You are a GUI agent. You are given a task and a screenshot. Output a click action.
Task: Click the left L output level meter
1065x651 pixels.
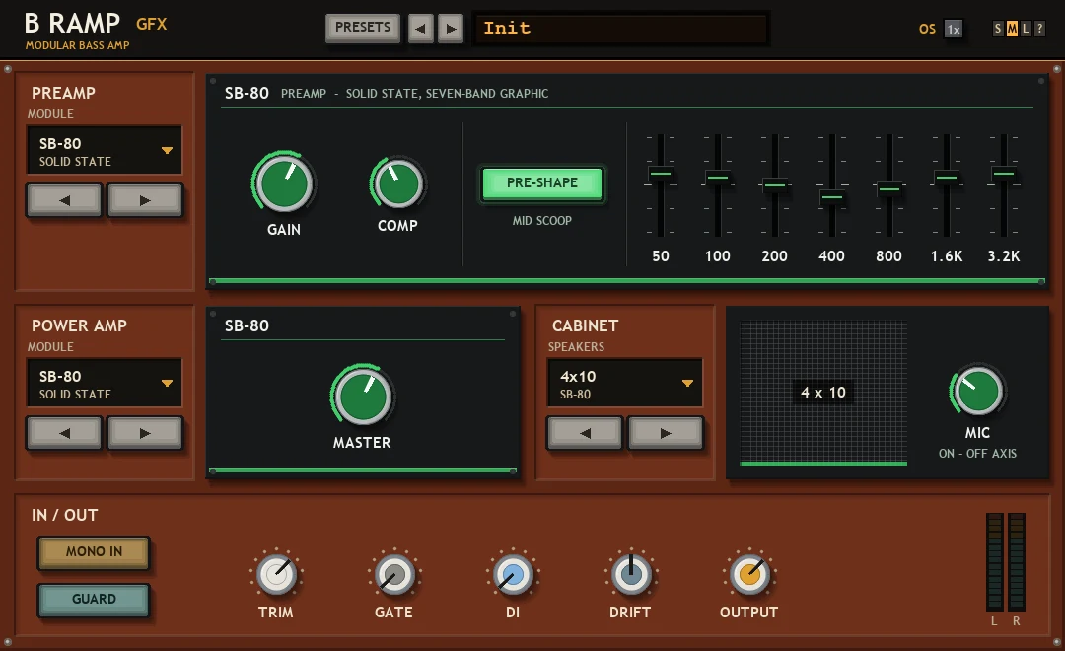coord(994,561)
